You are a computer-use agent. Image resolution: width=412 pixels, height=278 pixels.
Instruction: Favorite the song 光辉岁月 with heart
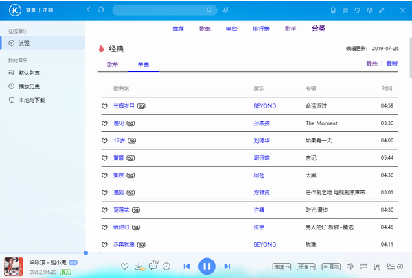coord(105,106)
